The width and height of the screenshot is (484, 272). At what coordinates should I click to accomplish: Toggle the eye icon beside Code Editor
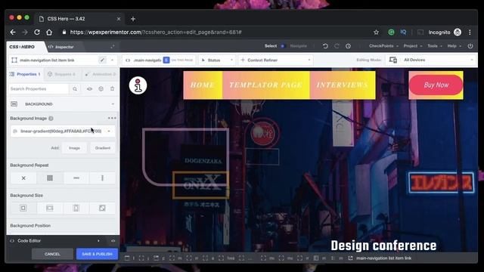tap(113, 241)
